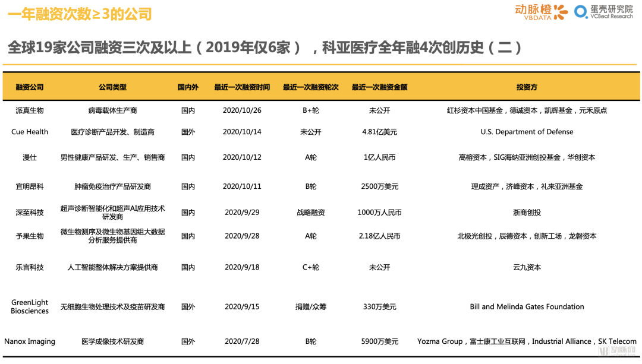Select the 国内 label for 派真生物

[188, 110]
